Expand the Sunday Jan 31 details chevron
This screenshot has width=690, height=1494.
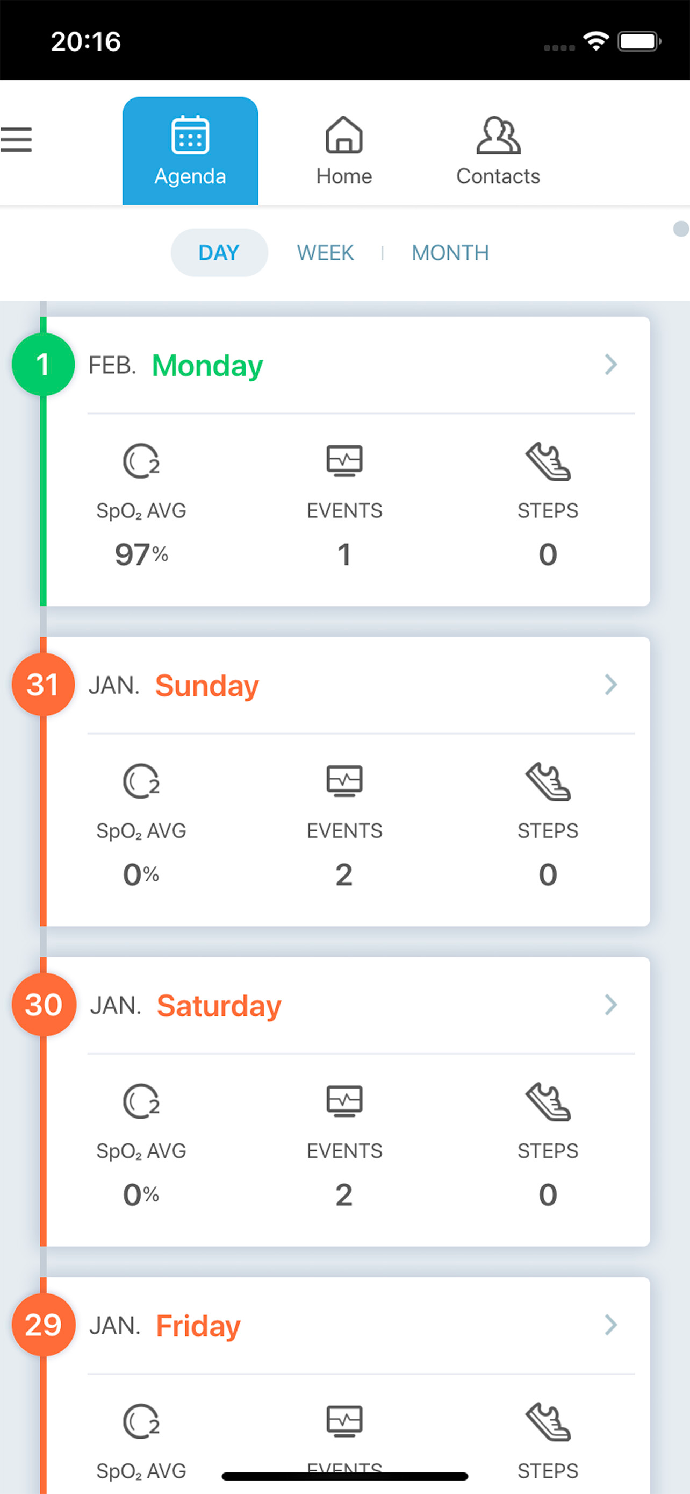point(610,685)
